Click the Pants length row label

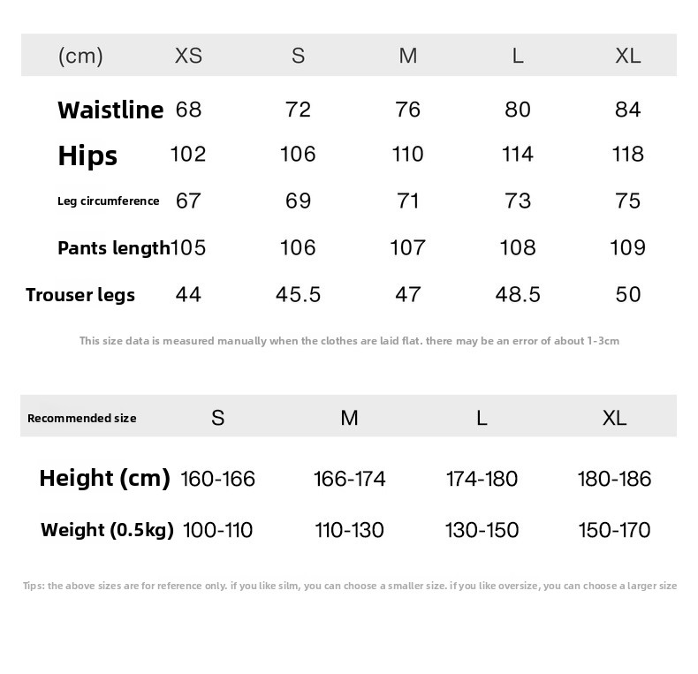coord(113,247)
